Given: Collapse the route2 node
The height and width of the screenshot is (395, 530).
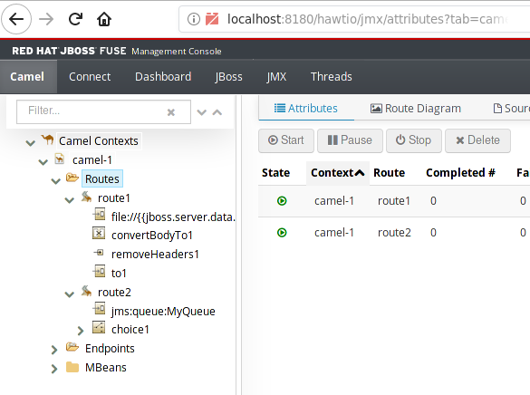Looking at the screenshot, I should point(69,294).
